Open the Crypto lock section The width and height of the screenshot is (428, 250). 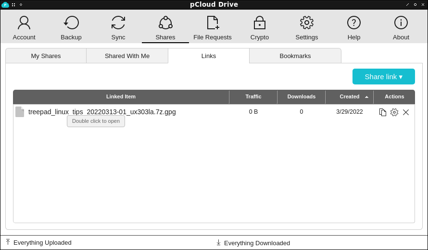pos(260,28)
